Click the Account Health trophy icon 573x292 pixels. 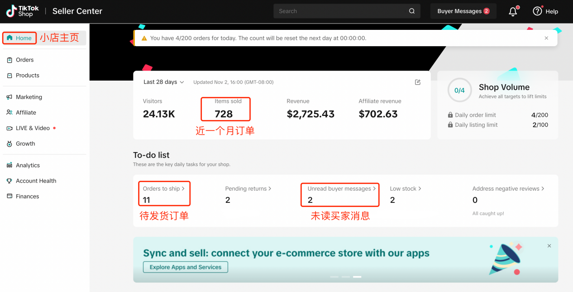coord(10,181)
